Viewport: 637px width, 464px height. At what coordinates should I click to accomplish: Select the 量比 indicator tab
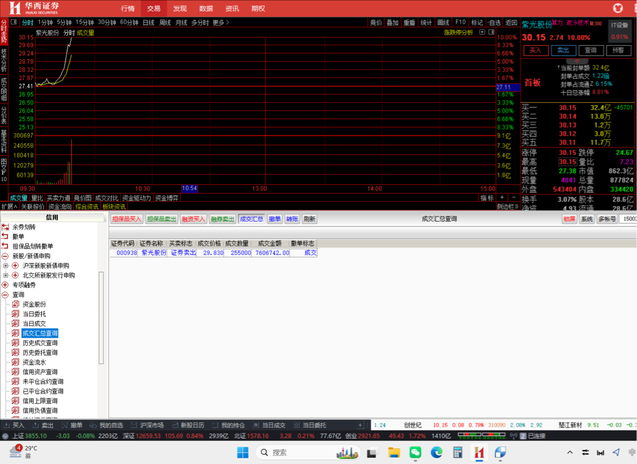pyautogui.click(x=37, y=198)
